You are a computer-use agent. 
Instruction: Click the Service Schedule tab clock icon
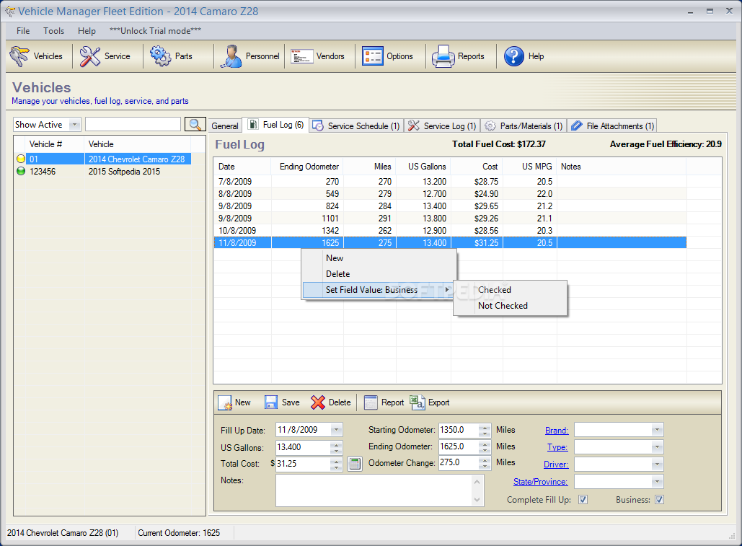[319, 126]
